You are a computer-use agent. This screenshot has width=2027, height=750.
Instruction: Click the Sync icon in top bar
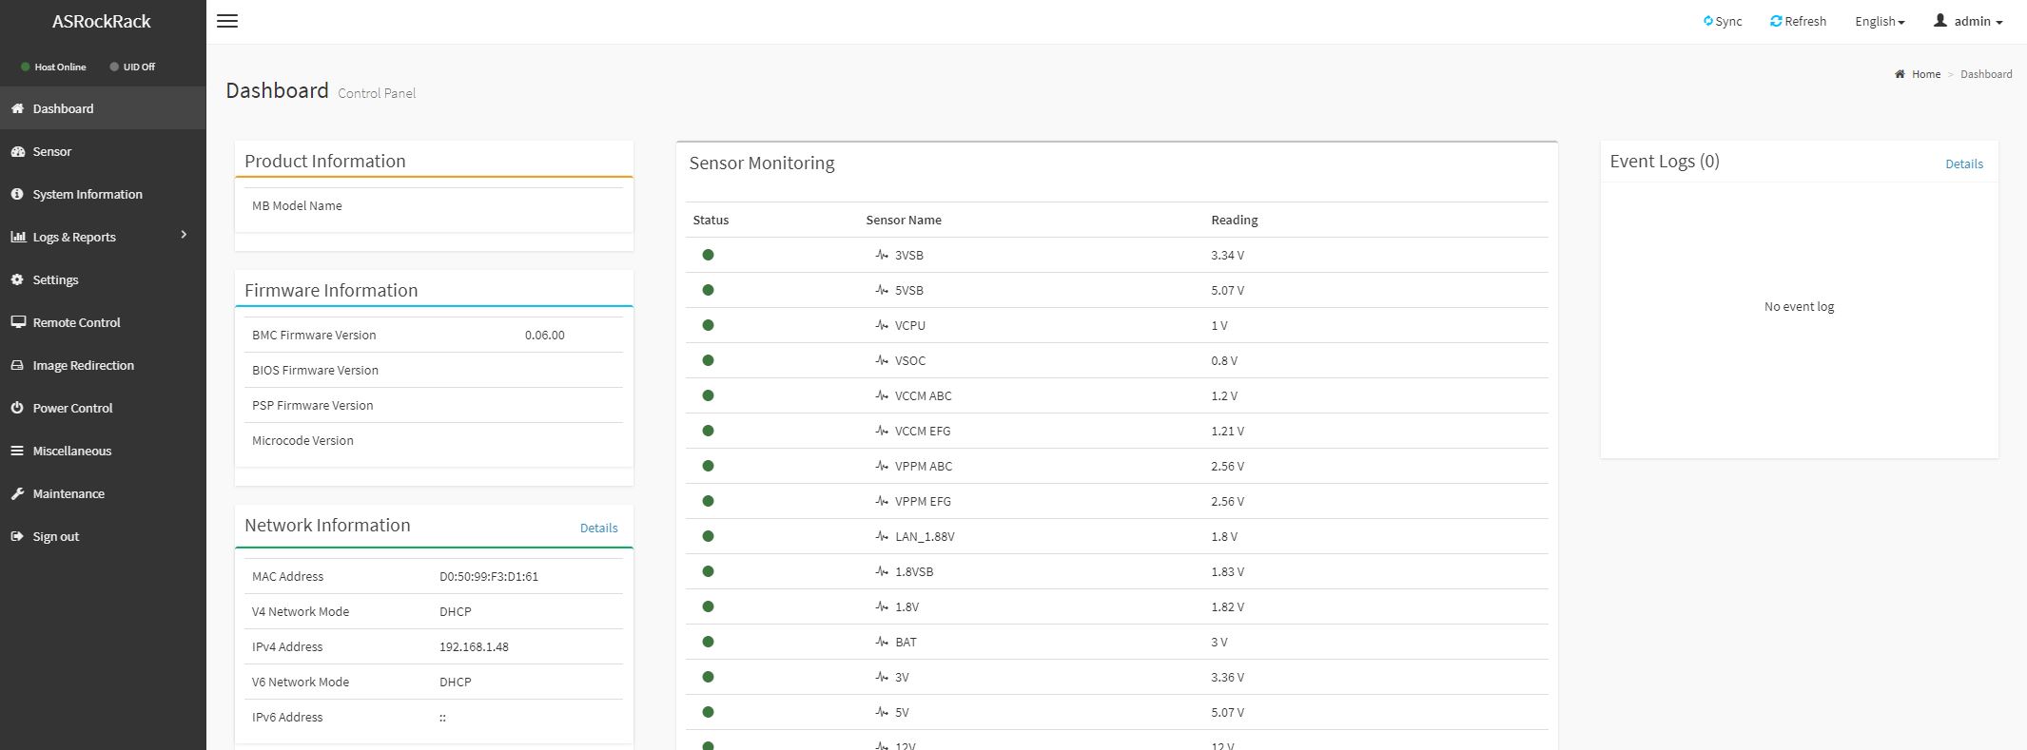pyautogui.click(x=1708, y=21)
